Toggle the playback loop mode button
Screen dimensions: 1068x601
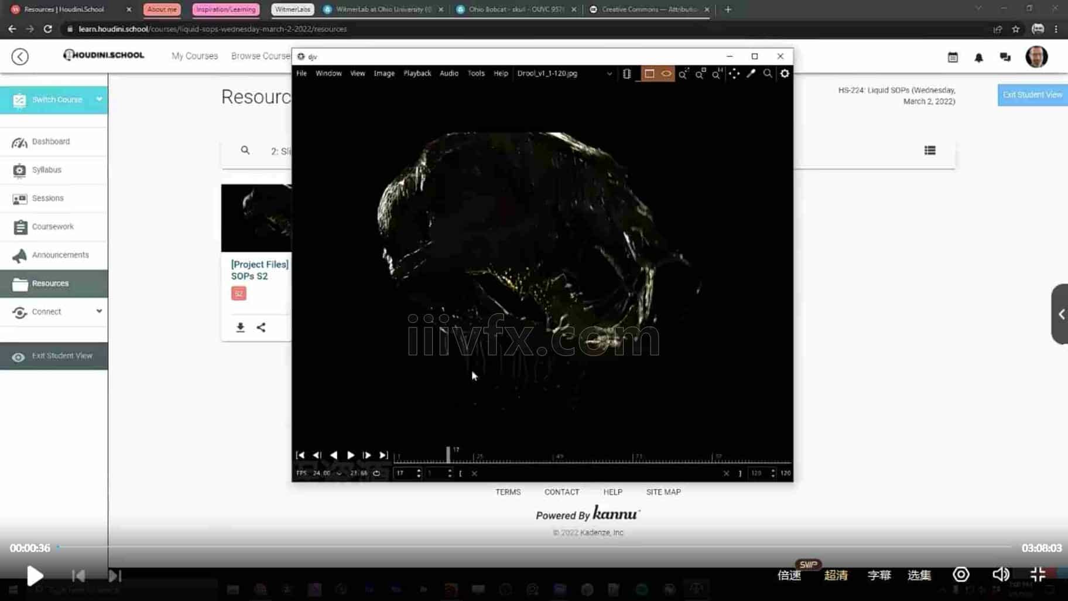[x=376, y=473]
